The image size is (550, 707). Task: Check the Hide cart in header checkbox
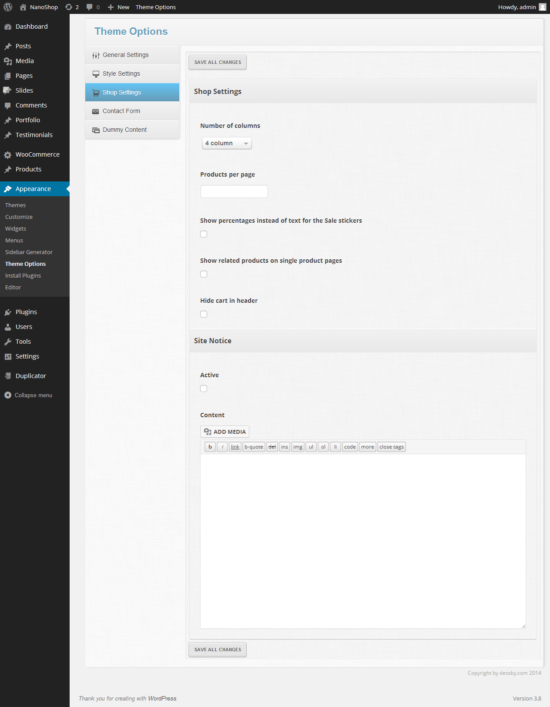204,314
